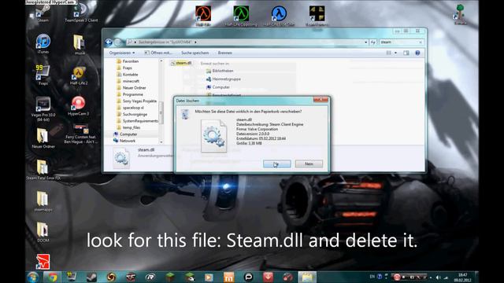Screen dimensions: 504x283
Task: Open the view options dropdown arrow
Action: pyautogui.click(x=395, y=53)
